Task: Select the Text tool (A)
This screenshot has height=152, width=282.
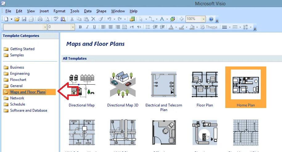Action: (x=162, y=19)
